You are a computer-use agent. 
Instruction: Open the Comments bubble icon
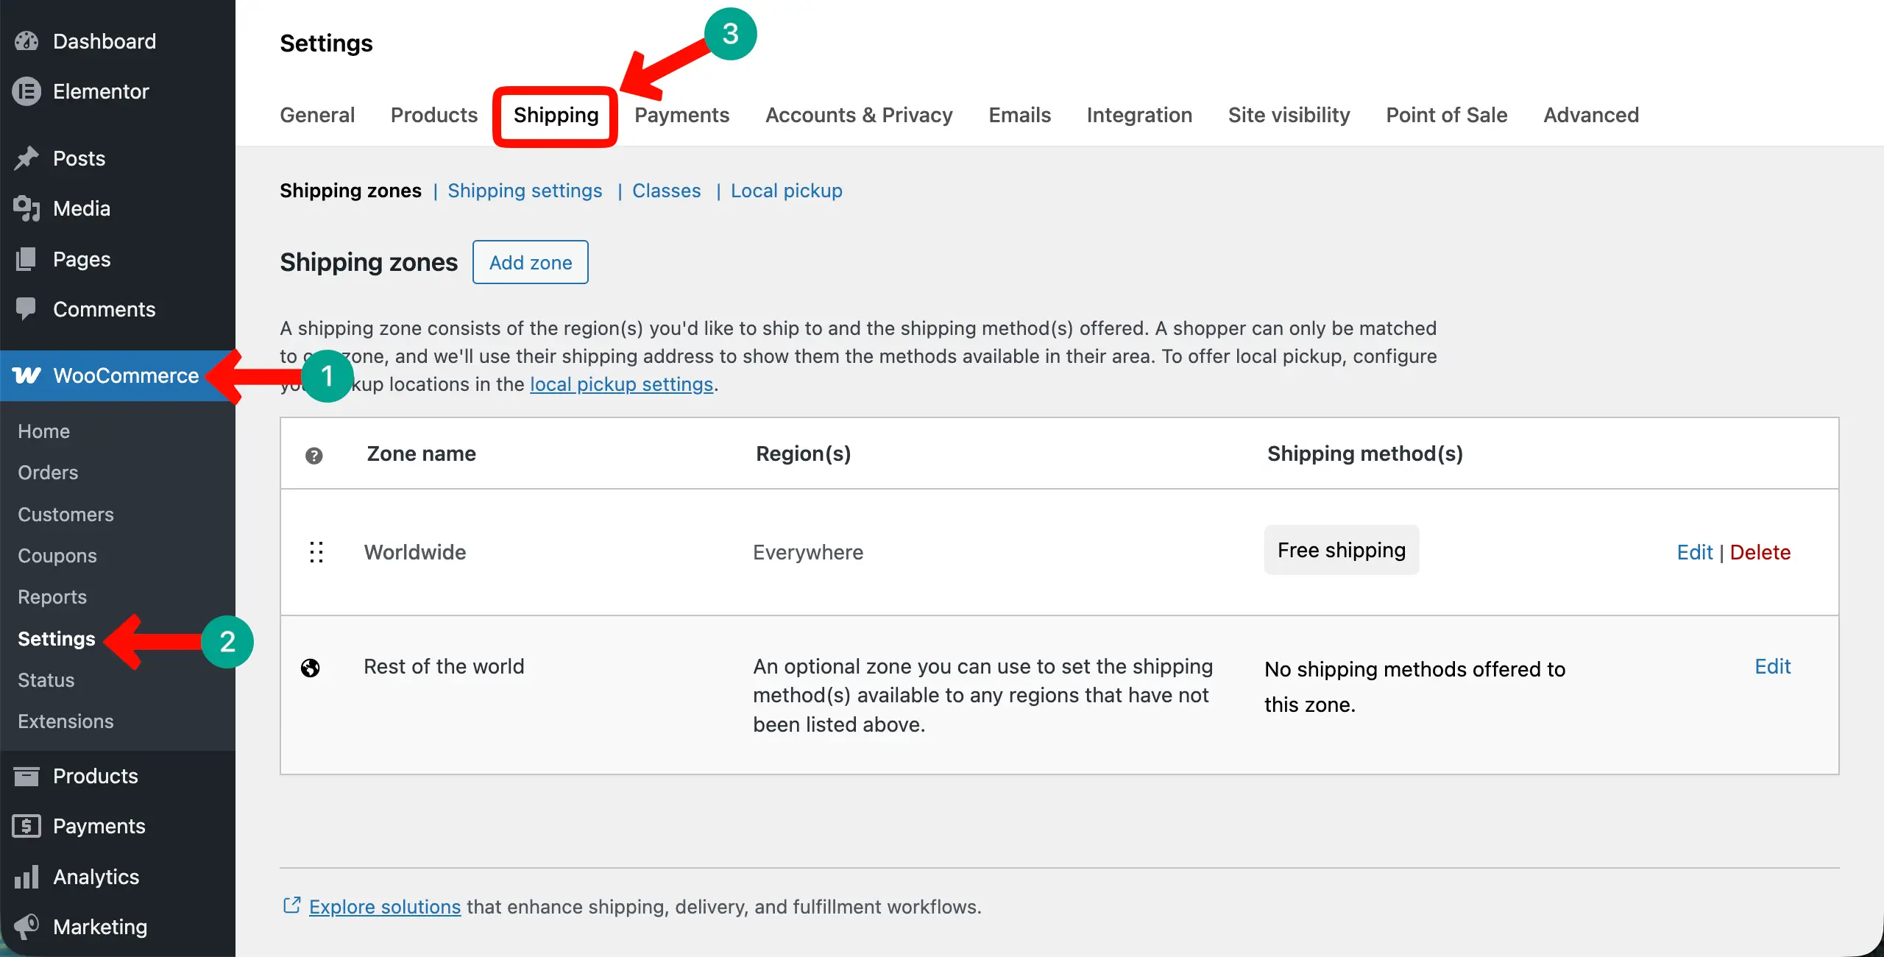(26, 309)
